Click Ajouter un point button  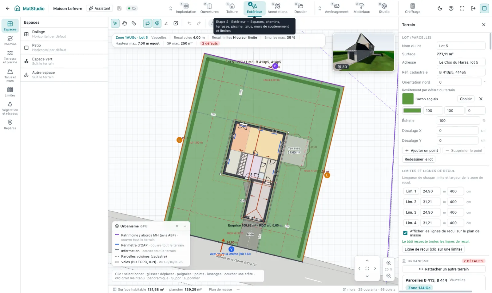point(421,150)
